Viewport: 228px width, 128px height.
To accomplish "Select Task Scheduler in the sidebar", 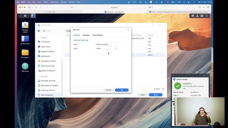I will tap(49, 95).
